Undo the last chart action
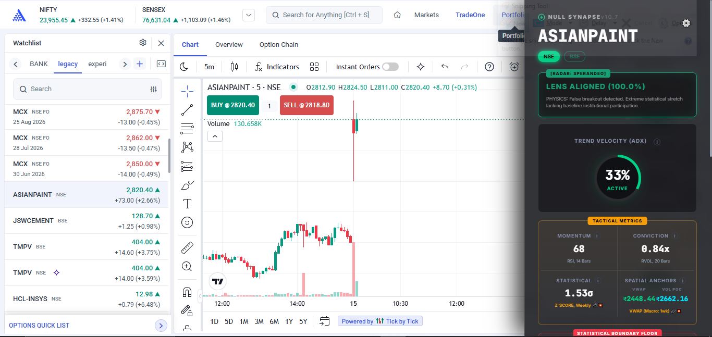712x337 pixels. tap(445, 67)
